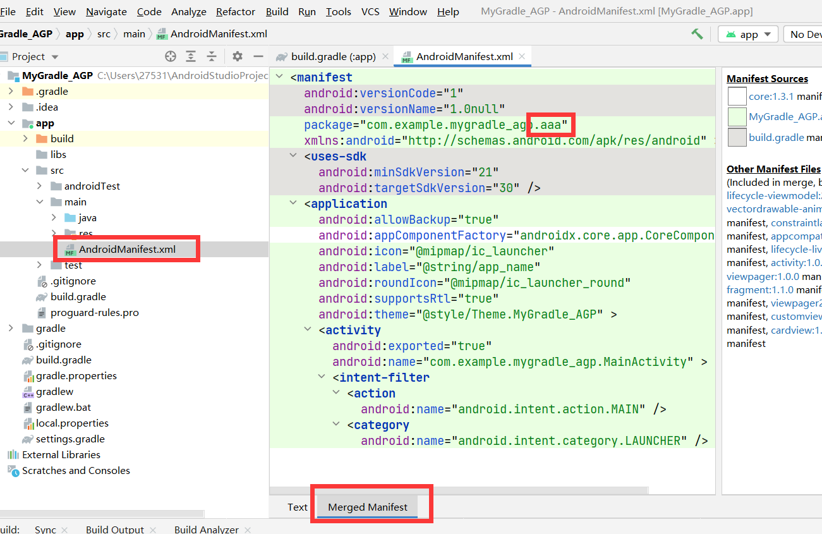
Task: Close the AndroidManifest.xml editor tab
Action: pyautogui.click(x=522, y=56)
